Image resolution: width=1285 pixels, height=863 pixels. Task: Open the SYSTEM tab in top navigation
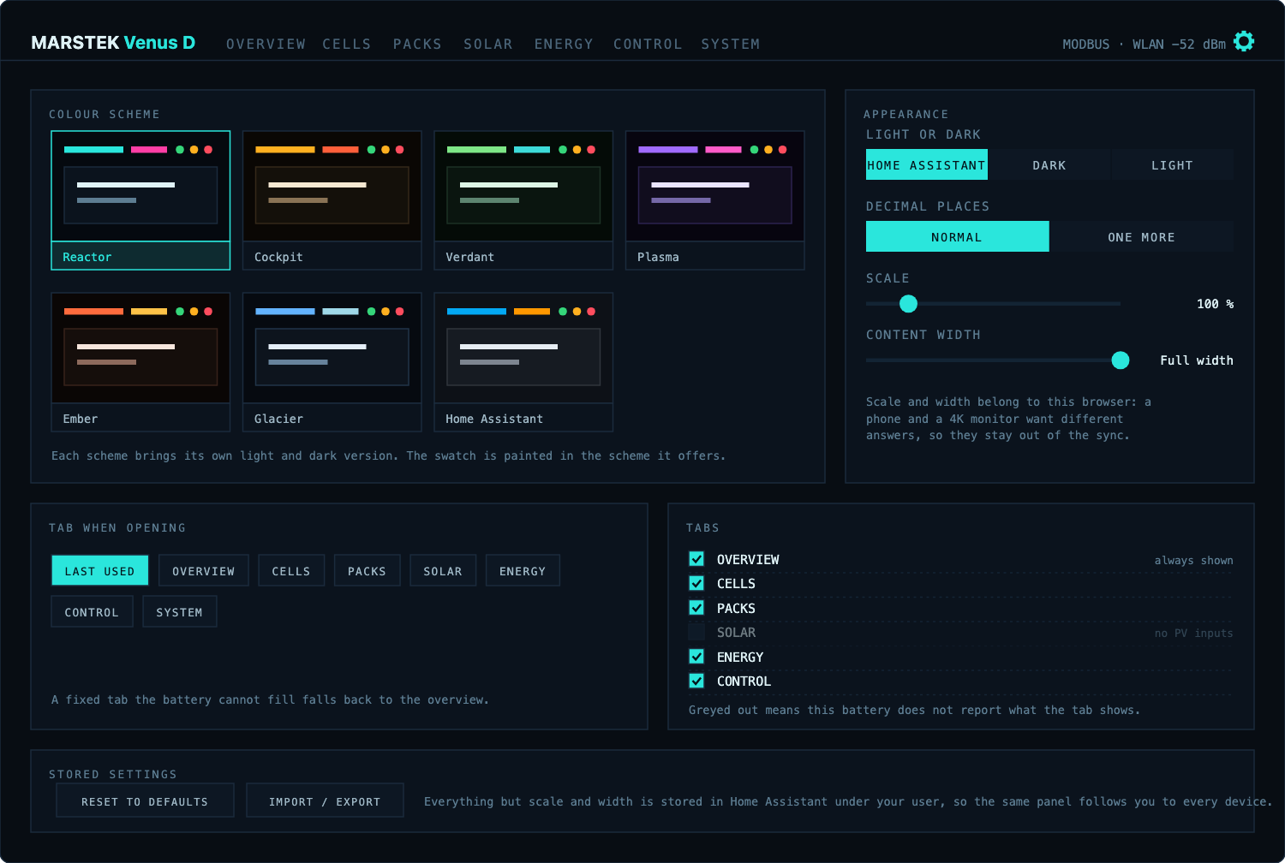pyautogui.click(x=730, y=44)
